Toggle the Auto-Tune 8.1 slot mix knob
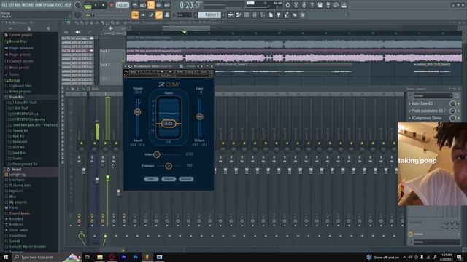This screenshot has width=467, height=262. (452, 103)
